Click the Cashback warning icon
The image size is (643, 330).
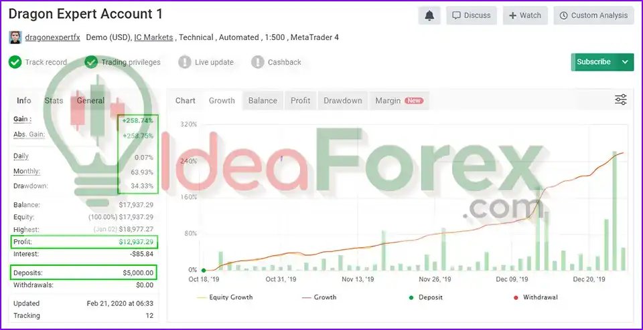click(257, 62)
